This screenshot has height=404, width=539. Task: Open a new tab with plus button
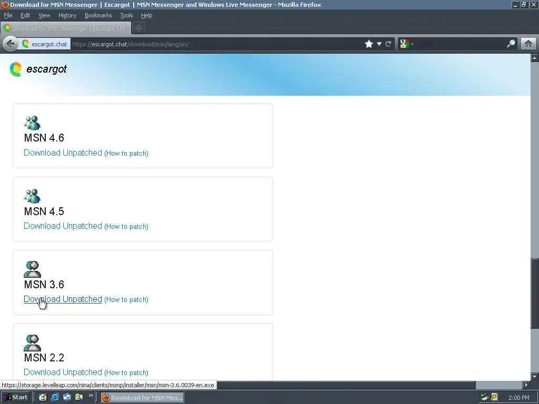click(x=138, y=28)
